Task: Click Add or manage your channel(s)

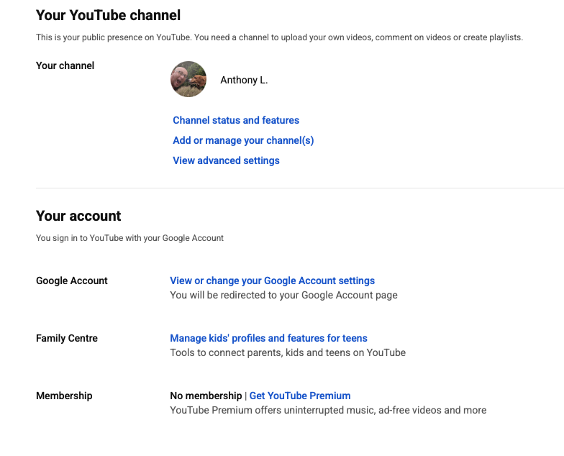Action: pyautogui.click(x=243, y=140)
